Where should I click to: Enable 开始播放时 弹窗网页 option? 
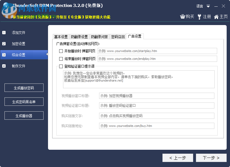coord(61,51)
